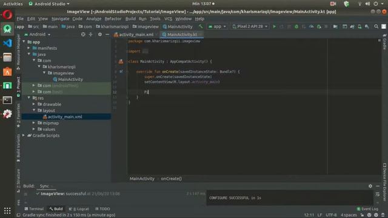Collapse the res folder
Viewport: 388px width, 218px height.
(28, 98)
